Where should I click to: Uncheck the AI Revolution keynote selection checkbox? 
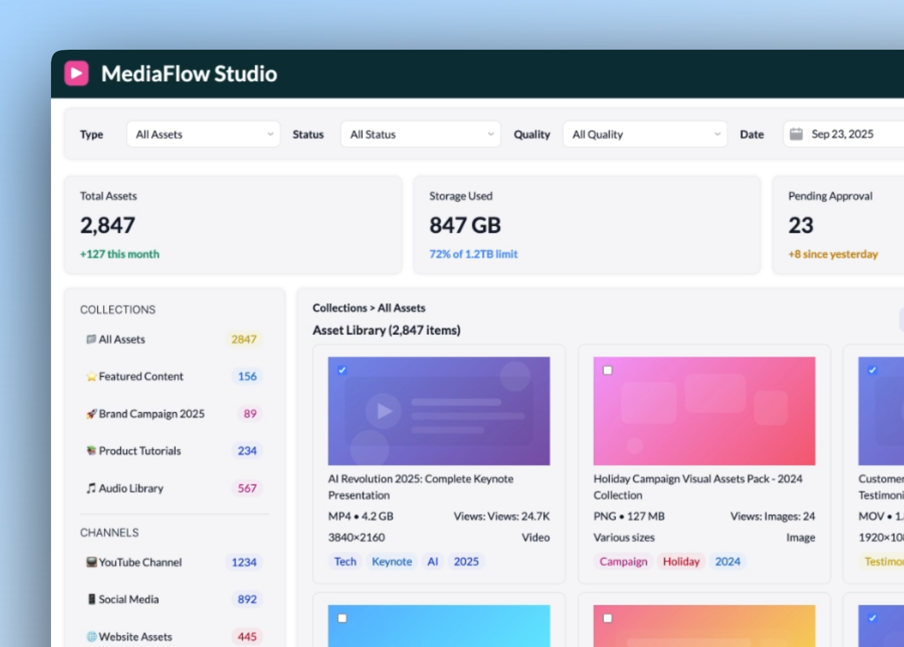[x=342, y=370]
